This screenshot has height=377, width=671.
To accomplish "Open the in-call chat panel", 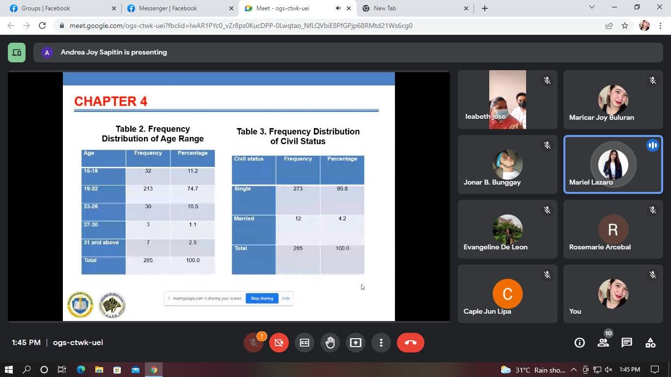I will [627, 343].
